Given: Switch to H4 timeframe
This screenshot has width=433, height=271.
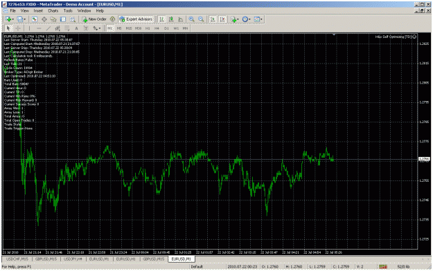Looking at the screenshot, I should (x=157, y=28).
